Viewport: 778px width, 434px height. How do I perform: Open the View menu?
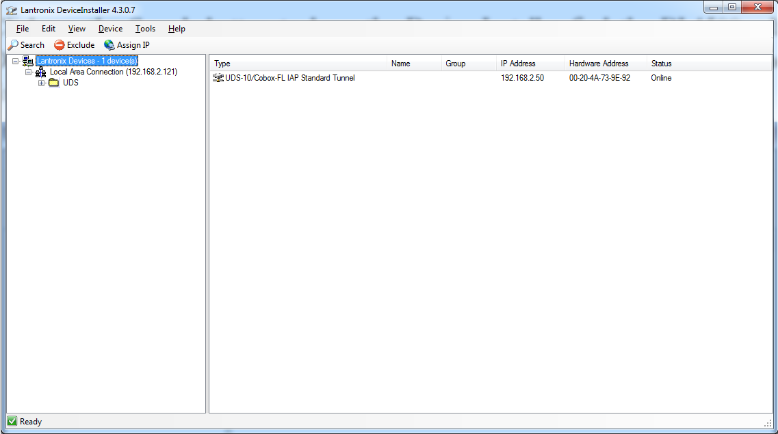[77, 29]
